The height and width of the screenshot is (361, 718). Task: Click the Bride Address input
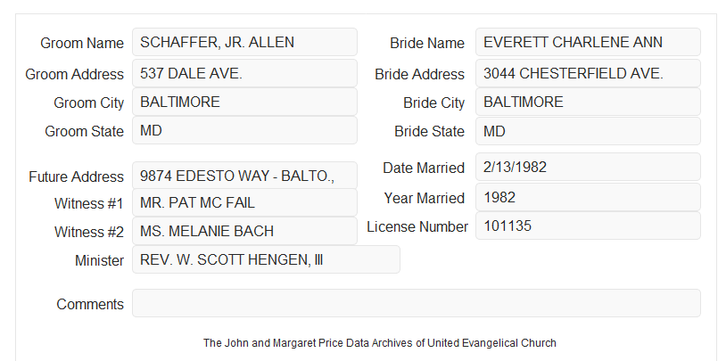(x=588, y=73)
